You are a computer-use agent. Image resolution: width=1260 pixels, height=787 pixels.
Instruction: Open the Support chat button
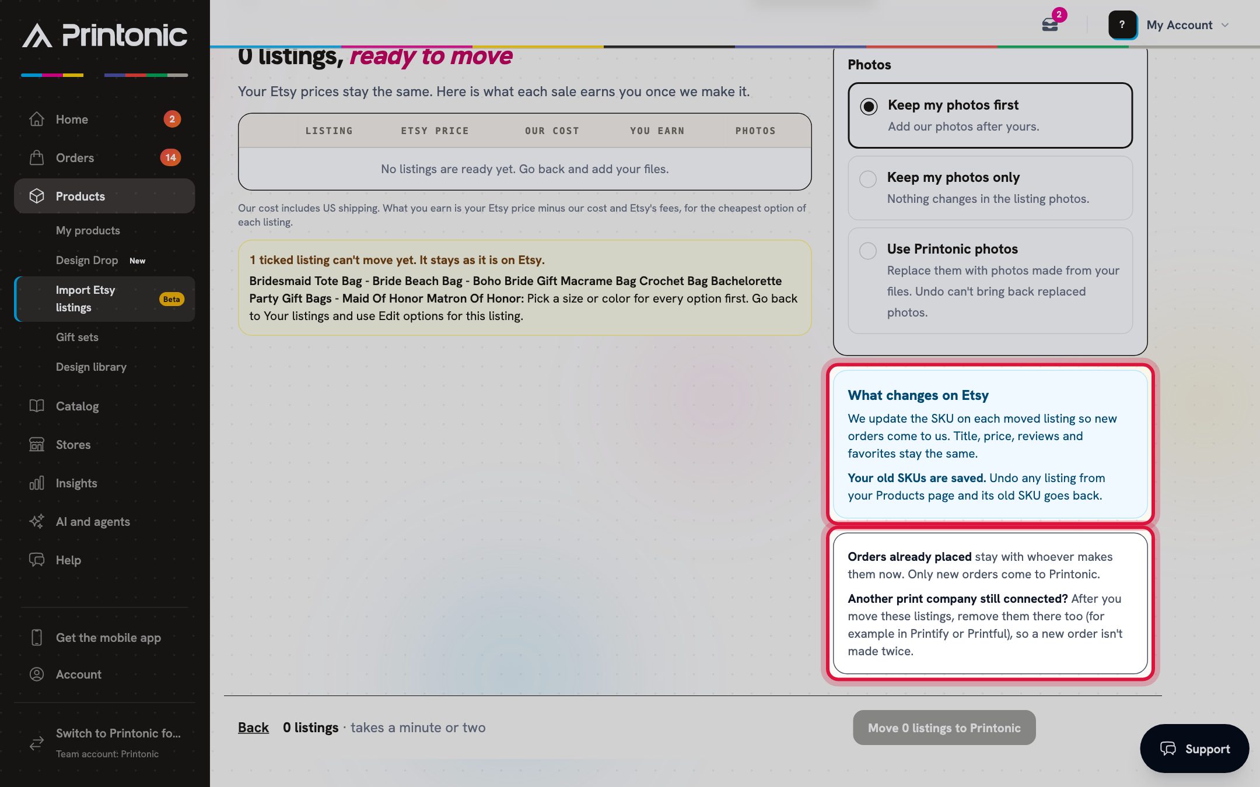point(1195,749)
